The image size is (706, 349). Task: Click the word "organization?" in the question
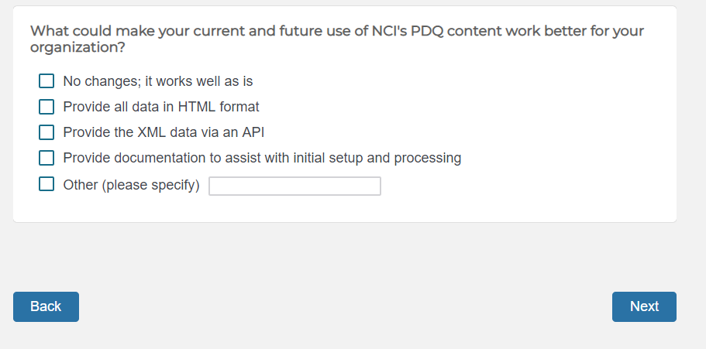(77, 48)
